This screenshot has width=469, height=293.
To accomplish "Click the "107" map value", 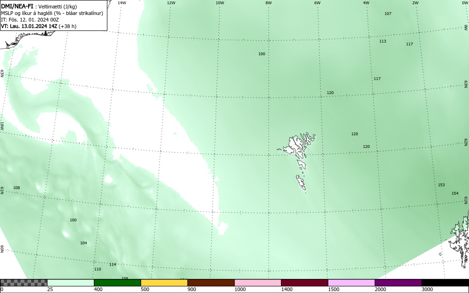I will [x=388, y=14].
